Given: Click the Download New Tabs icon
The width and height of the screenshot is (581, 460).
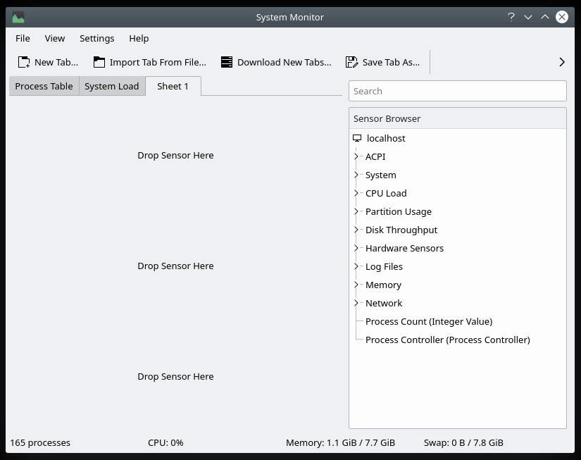Looking at the screenshot, I should 227,62.
